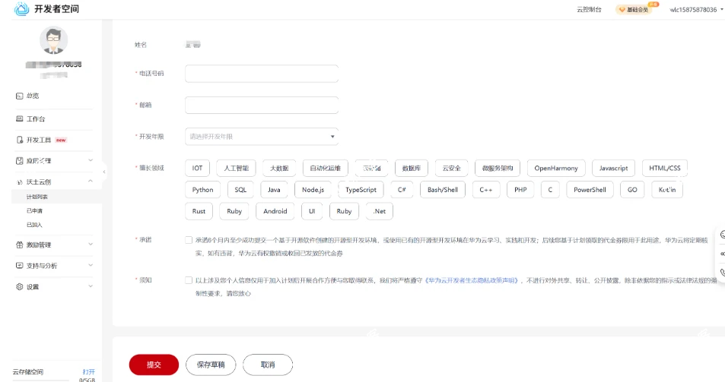Screen dimensions: 725x382
Task: Toggle the IOT skill tag
Action: pyautogui.click(x=198, y=168)
